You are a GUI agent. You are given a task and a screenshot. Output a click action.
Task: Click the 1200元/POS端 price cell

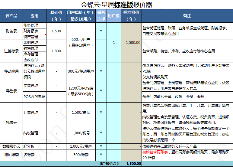point(81,91)
